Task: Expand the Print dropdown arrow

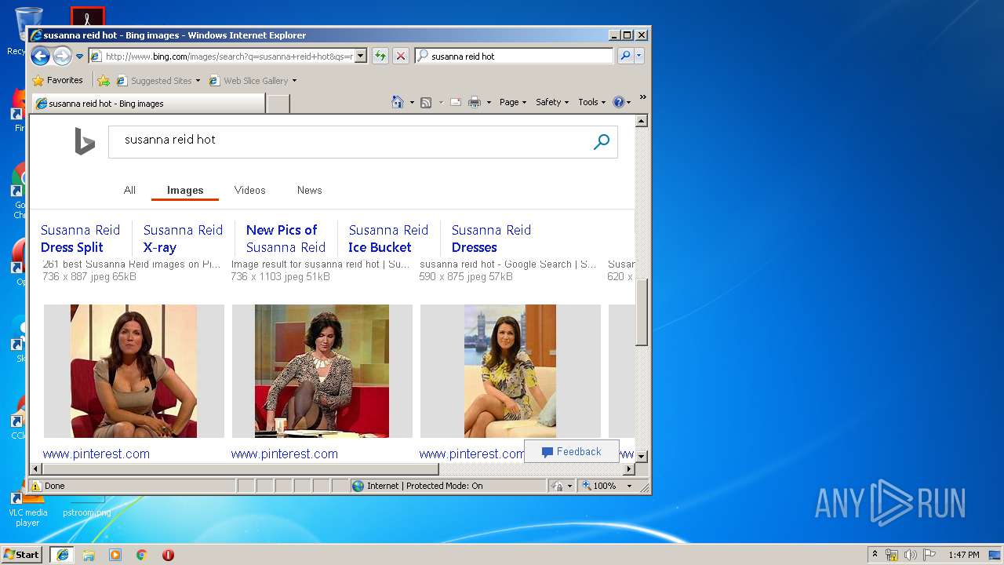Action: pyautogui.click(x=489, y=102)
